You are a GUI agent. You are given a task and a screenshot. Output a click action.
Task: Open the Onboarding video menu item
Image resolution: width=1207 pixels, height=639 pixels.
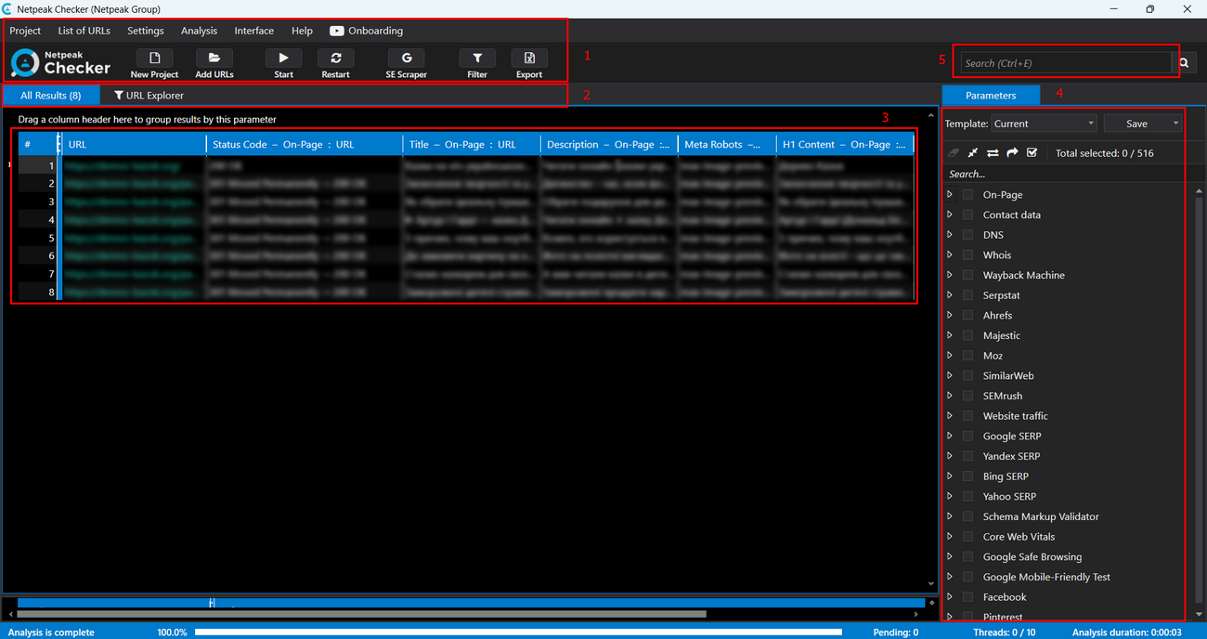pos(366,31)
